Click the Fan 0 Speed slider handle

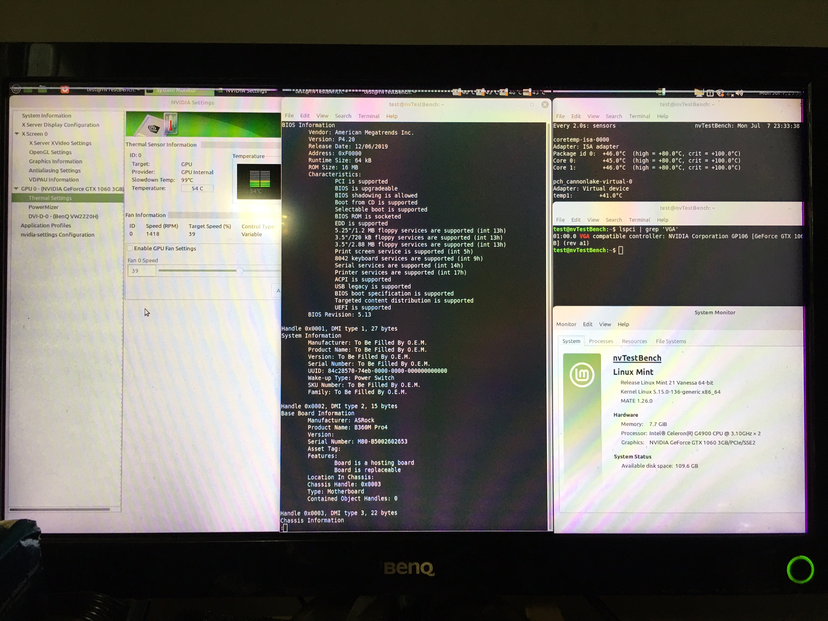[240, 271]
